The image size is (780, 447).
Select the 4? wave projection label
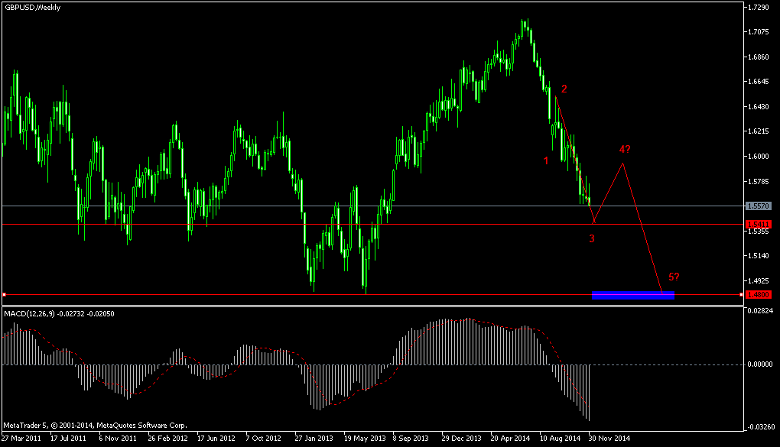625,149
